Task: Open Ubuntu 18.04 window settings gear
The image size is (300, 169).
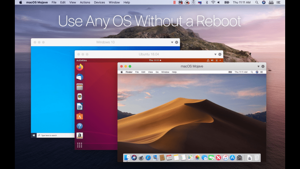Action: 220,54
